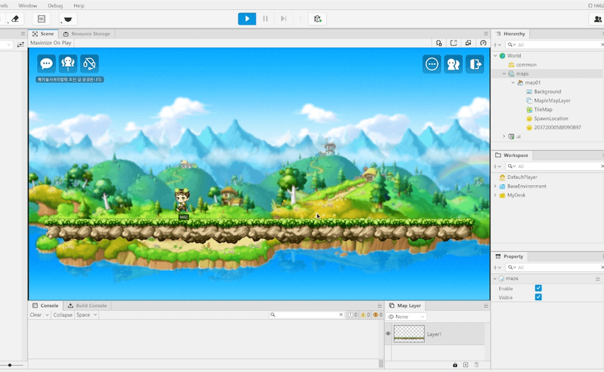This screenshot has width=604, height=372.
Task: Expand the MyDesk folder
Action: tap(495, 195)
